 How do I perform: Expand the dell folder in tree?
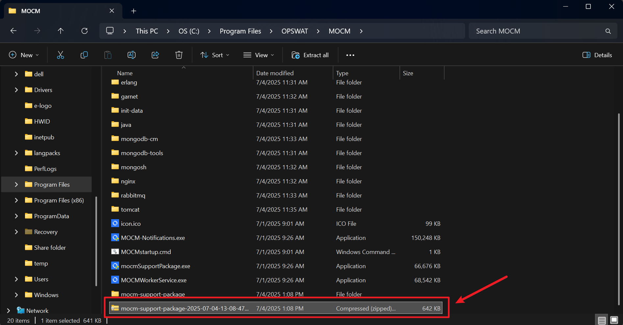(16, 74)
